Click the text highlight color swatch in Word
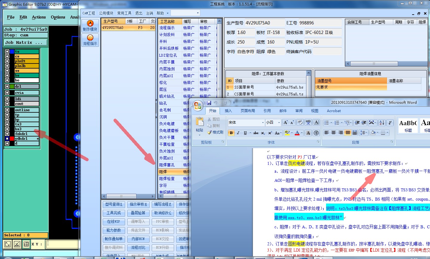Screen dimensions: 430x259 (287, 133)
